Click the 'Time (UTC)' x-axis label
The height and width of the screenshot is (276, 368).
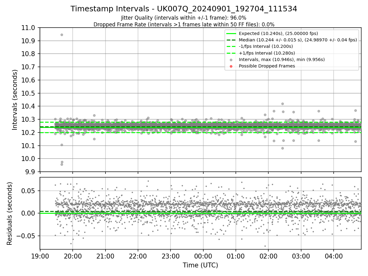coord(200,265)
